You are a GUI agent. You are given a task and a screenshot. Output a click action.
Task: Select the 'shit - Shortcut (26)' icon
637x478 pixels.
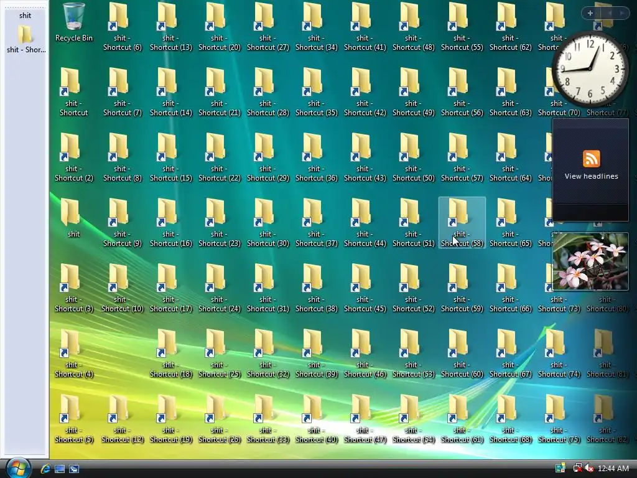tap(220, 419)
